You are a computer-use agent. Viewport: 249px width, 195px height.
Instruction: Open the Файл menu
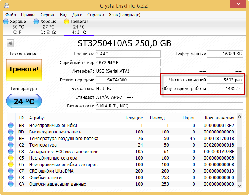pyautogui.click(x=10, y=15)
